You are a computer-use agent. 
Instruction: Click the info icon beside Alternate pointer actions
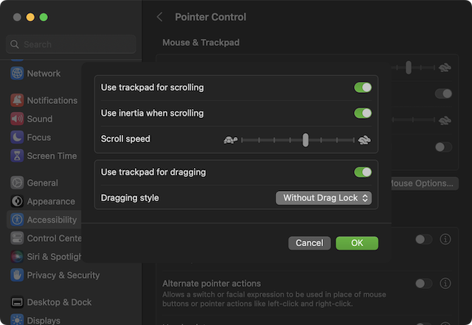[445, 284]
